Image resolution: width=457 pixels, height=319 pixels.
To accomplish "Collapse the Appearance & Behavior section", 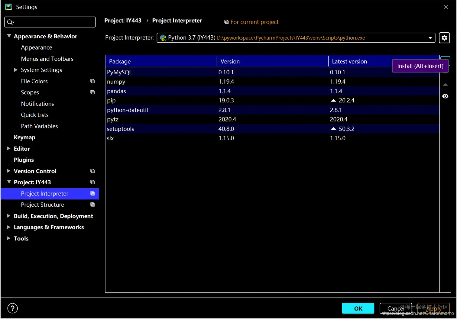I will pyautogui.click(x=9, y=36).
